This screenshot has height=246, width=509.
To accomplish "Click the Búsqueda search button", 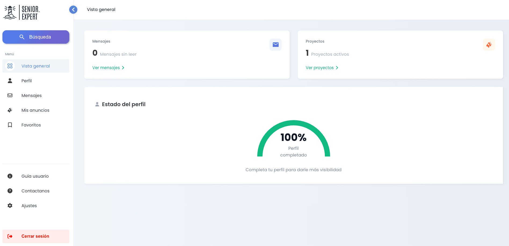I will [36, 37].
